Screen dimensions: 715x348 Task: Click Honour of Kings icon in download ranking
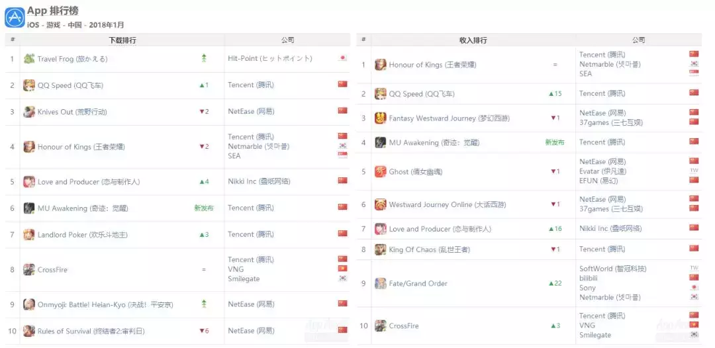[x=29, y=147]
